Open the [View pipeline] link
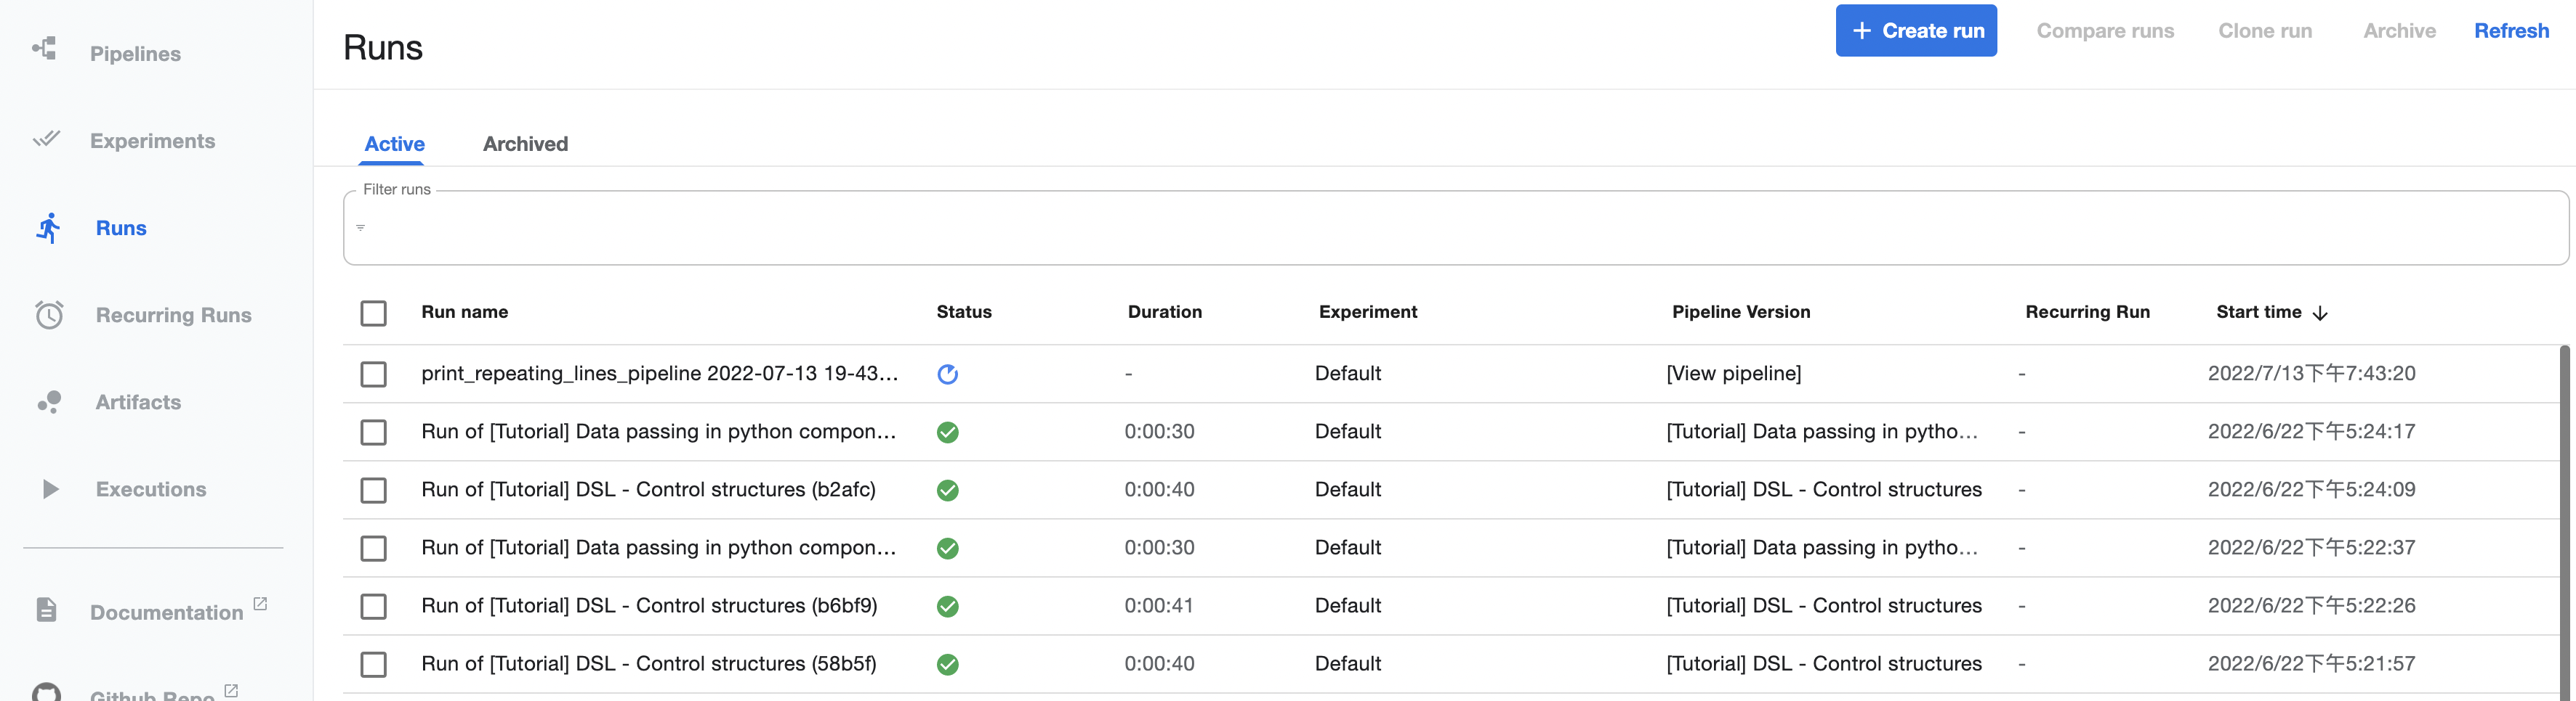This screenshot has width=2576, height=701. coord(1733,374)
